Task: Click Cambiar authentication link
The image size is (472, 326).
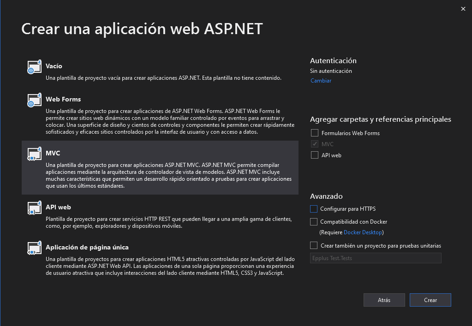Action: click(x=321, y=81)
